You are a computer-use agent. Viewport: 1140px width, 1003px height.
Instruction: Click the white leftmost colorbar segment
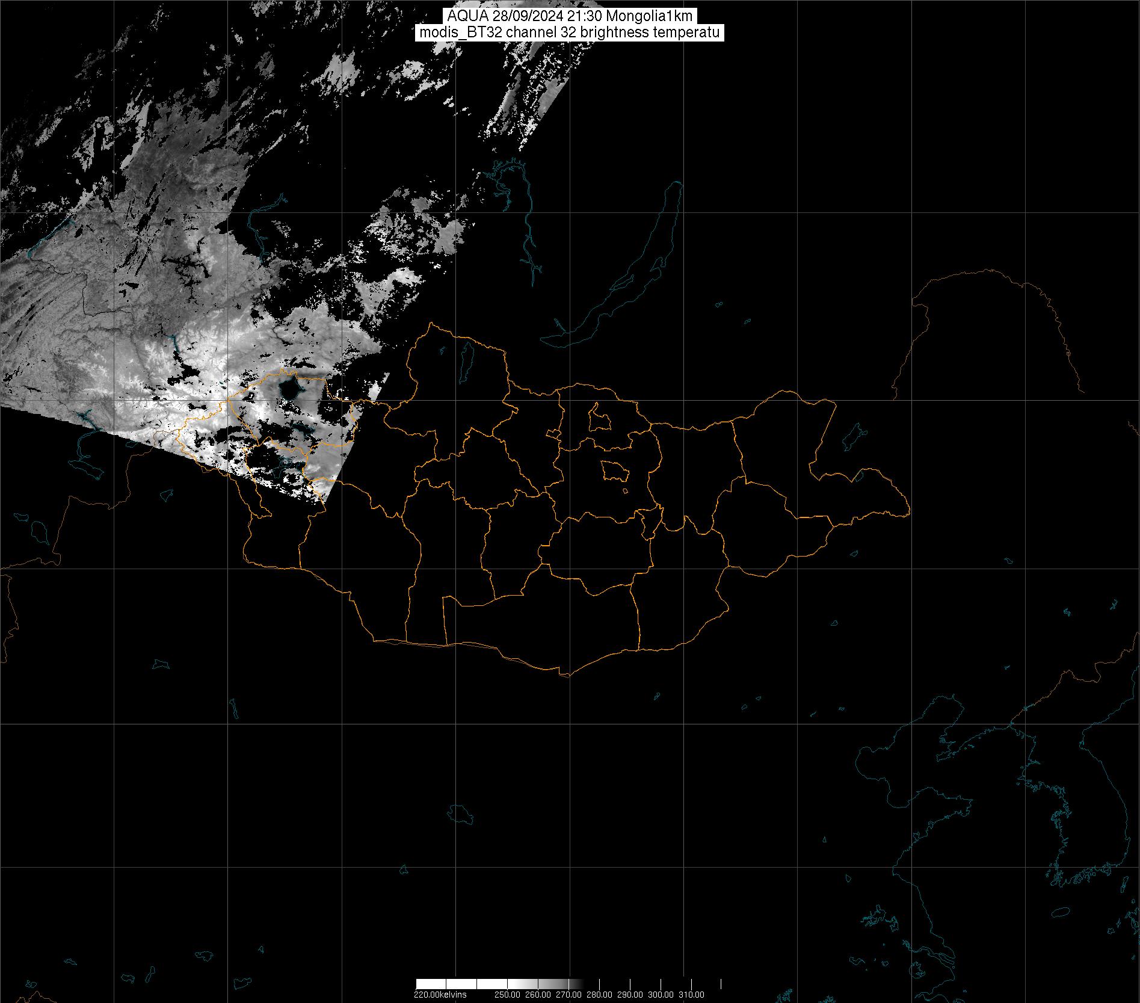(x=431, y=984)
